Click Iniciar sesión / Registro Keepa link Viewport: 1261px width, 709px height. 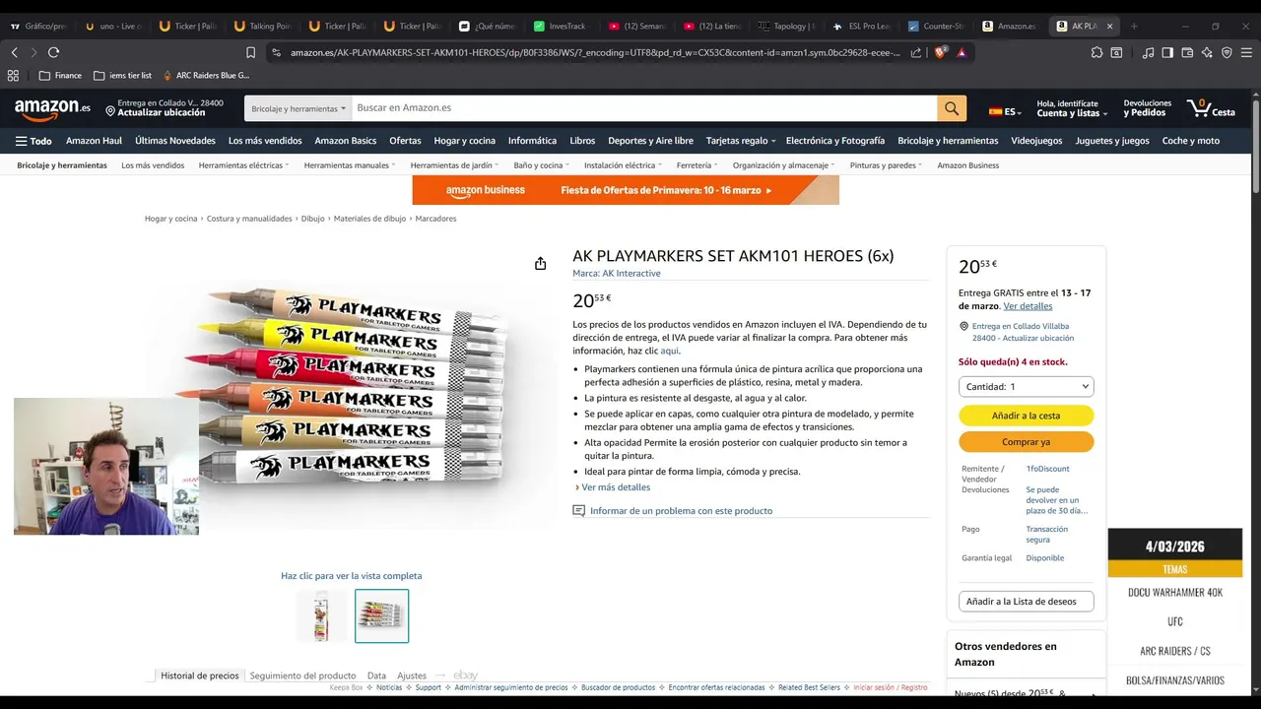pos(891,687)
